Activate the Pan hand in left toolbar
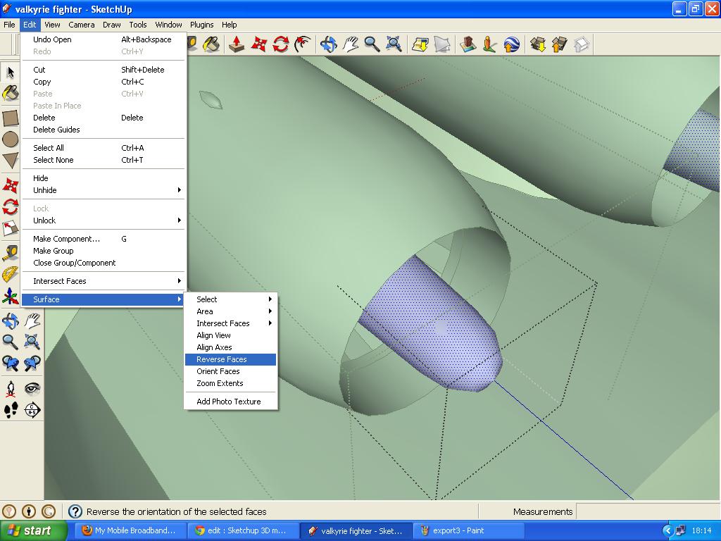 click(x=32, y=321)
